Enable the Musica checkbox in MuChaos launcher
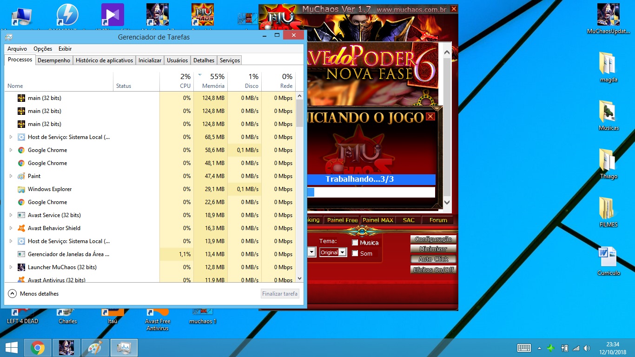Image resolution: width=635 pixels, height=357 pixels. pos(355,243)
